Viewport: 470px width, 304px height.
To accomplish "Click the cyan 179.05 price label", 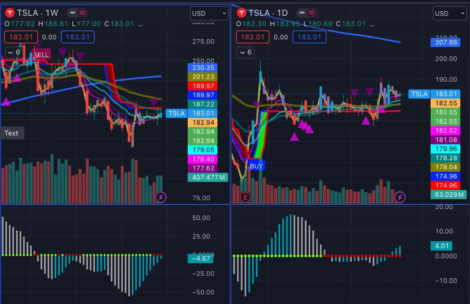I will tap(202, 150).
